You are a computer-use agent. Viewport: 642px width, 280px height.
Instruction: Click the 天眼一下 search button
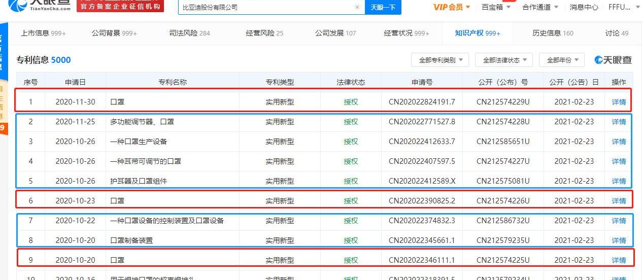[x=383, y=7]
